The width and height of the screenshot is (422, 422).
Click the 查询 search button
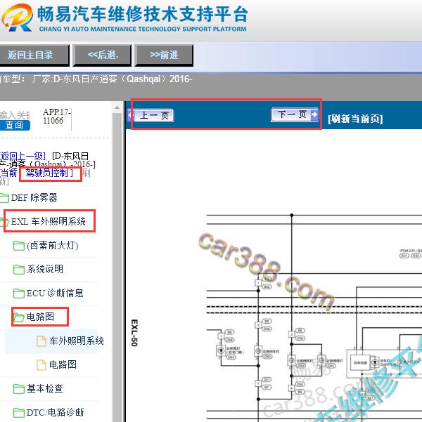point(15,125)
